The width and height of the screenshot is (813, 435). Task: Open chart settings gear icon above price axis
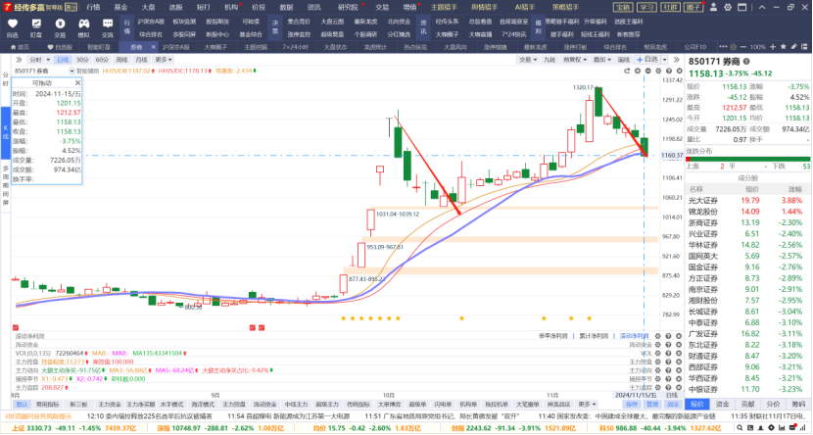[658, 71]
